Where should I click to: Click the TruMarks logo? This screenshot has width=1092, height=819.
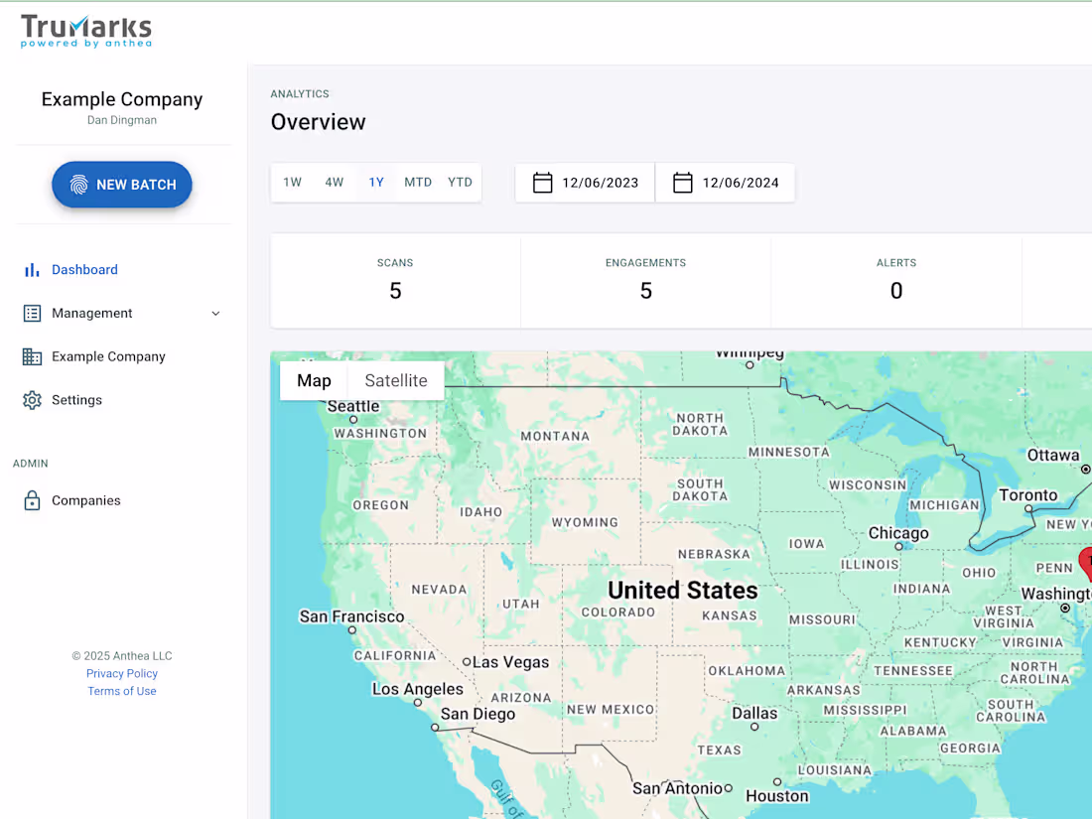click(x=85, y=31)
